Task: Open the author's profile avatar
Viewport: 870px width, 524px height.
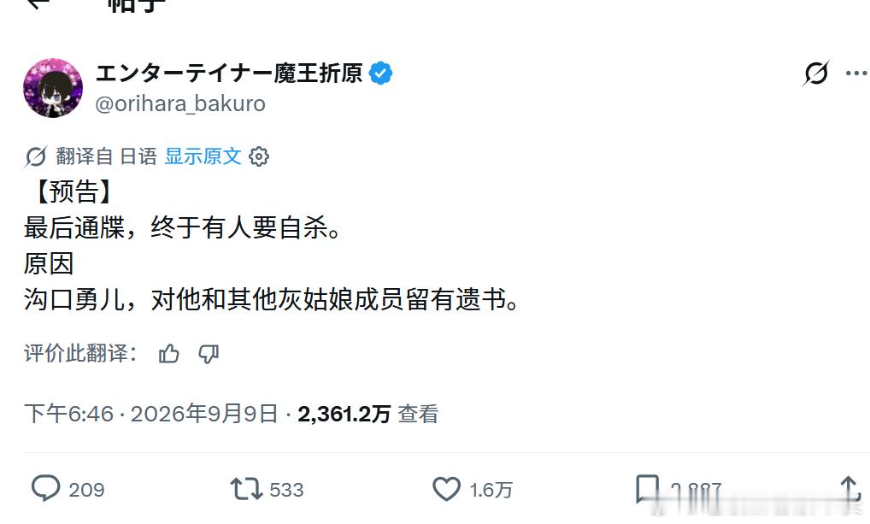Action: (53, 88)
